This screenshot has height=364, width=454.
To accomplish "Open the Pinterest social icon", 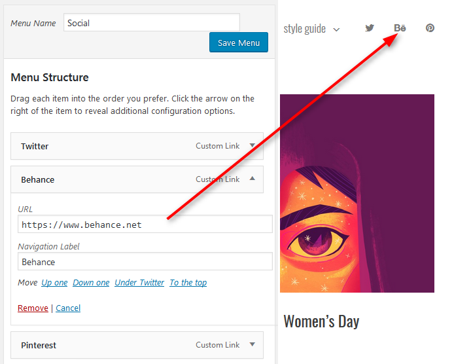I will click(x=430, y=28).
